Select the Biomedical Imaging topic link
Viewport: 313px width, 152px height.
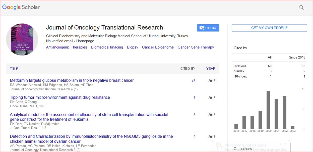tap(107, 47)
